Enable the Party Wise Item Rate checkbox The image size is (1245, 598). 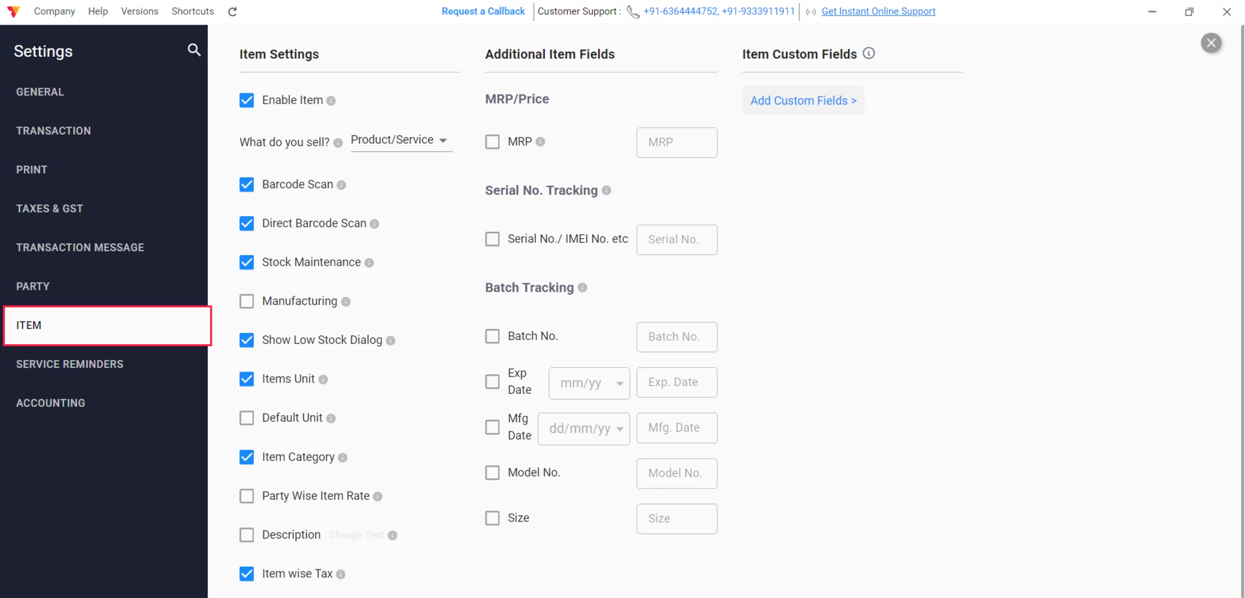point(247,495)
